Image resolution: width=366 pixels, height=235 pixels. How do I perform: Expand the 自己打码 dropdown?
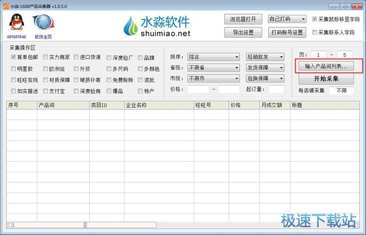pyautogui.click(x=288, y=19)
